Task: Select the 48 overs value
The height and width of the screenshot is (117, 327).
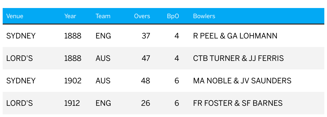Action: (146, 81)
